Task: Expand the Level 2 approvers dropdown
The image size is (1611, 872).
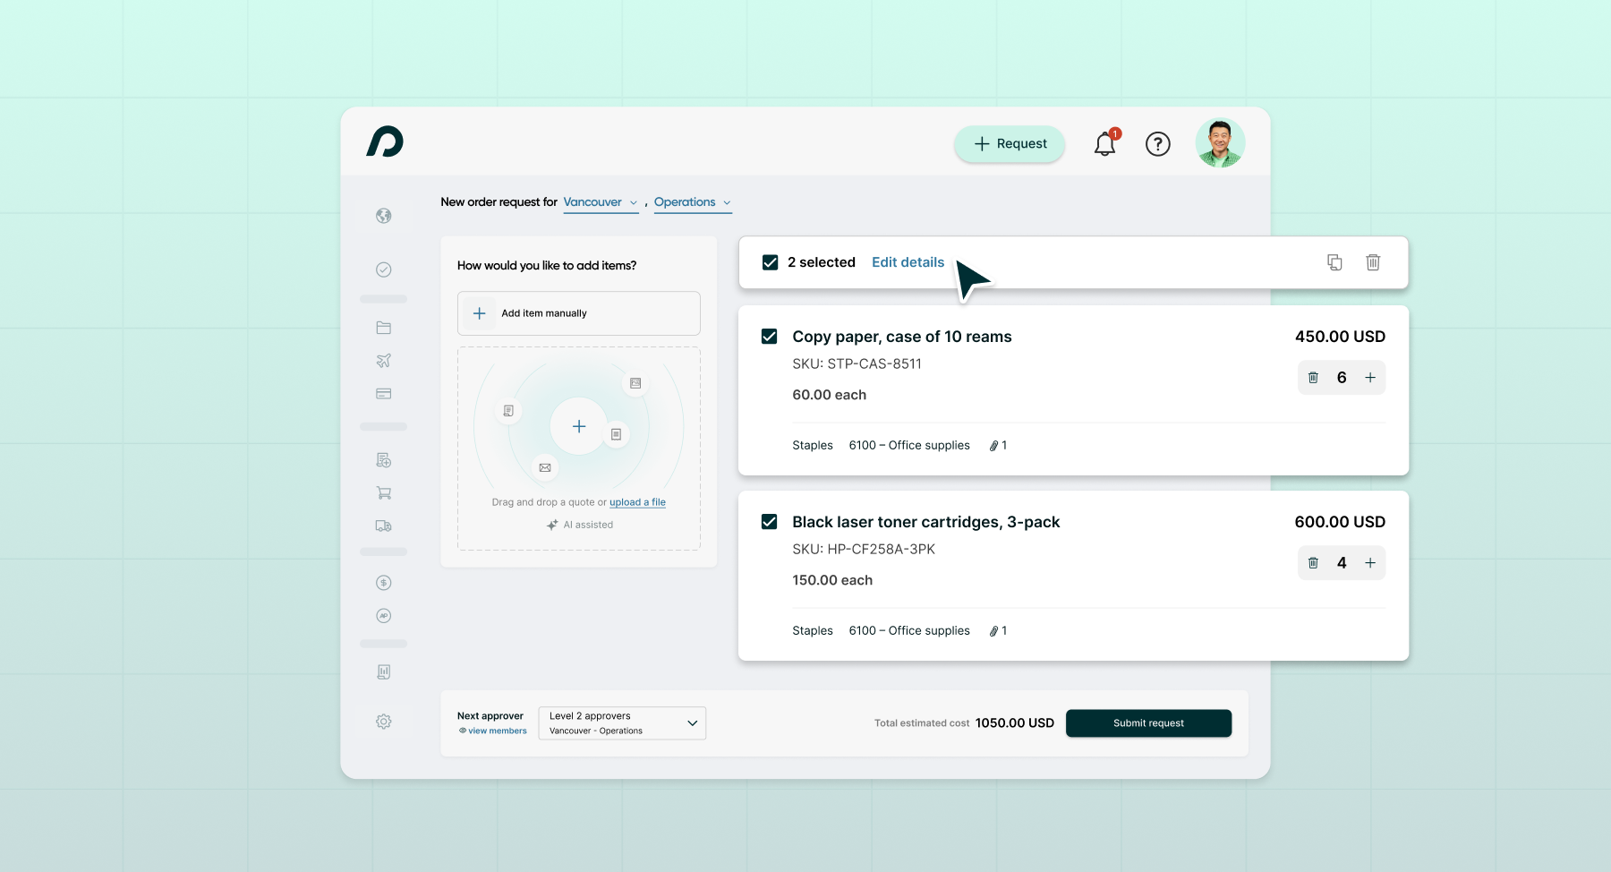Action: click(622, 723)
